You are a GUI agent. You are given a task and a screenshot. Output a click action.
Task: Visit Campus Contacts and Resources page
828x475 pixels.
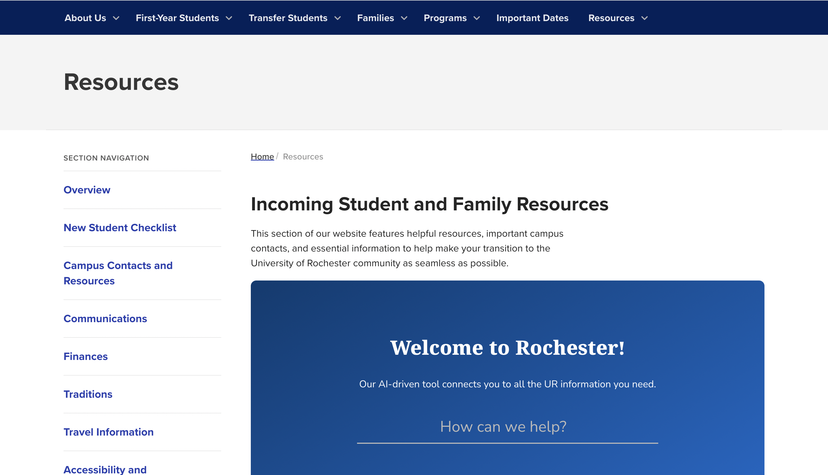118,273
